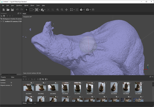Click the Open project folder icon
The width and height of the screenshot is (154, 107).
point(8,10)
